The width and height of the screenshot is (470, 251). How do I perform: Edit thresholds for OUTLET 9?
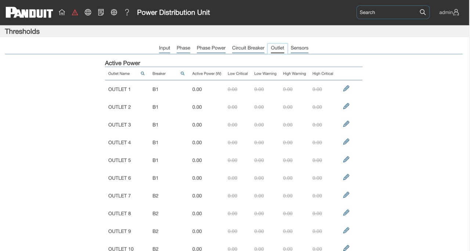346,230
